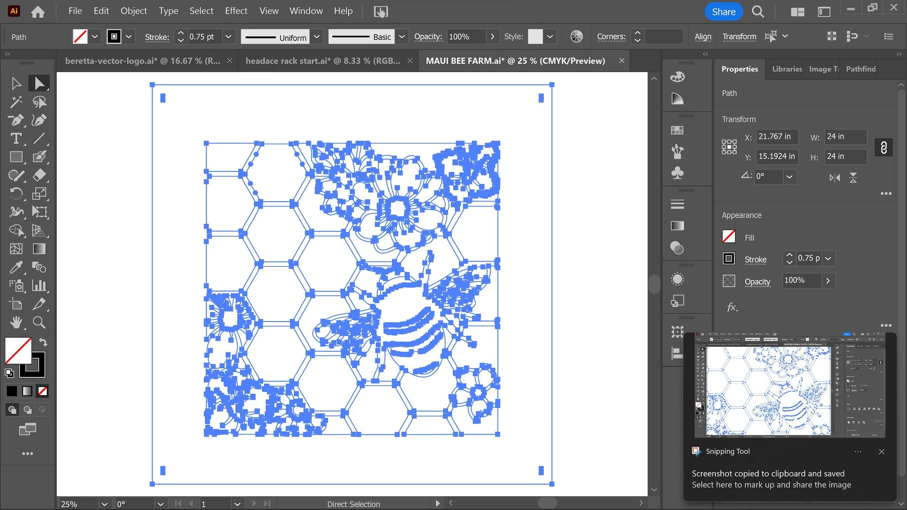Select the Rectangle tool
This screenshot has width=907, height=510.
16,157
